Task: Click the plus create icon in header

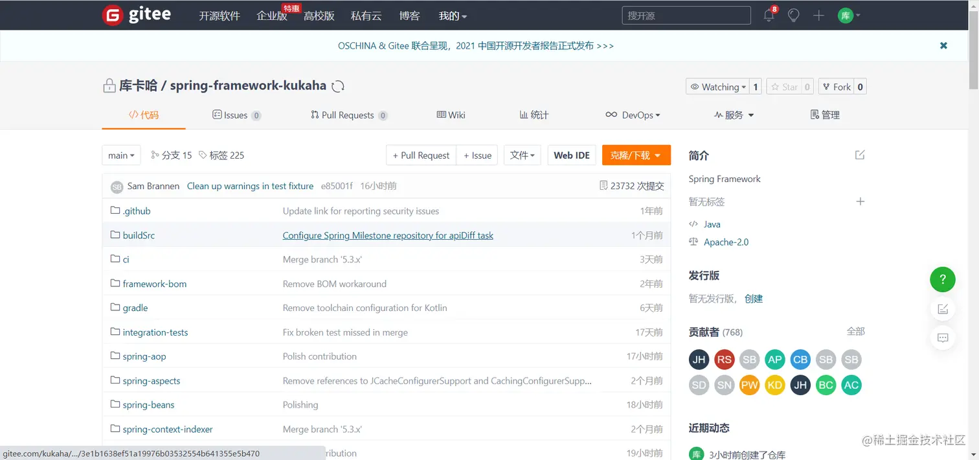Action: (x=818, y=16)
